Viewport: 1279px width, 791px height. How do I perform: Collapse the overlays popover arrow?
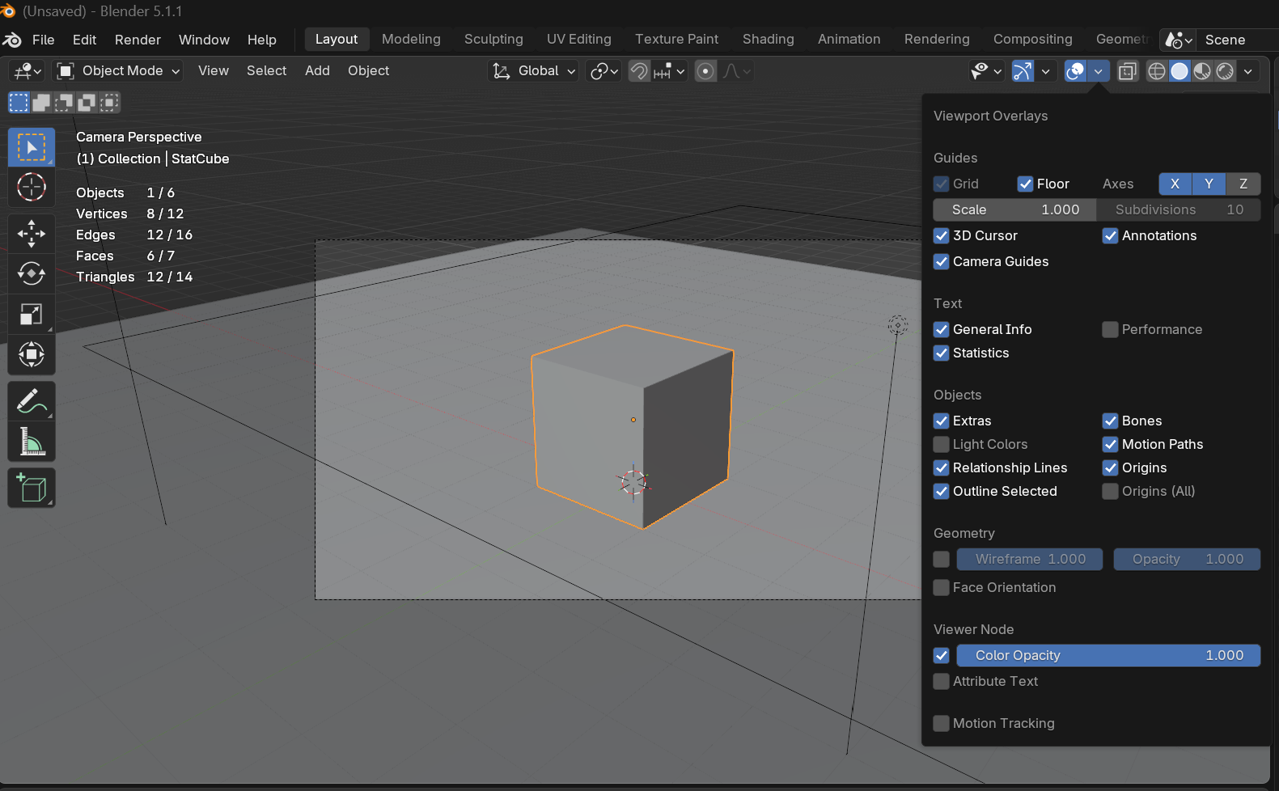point(1098,71)
